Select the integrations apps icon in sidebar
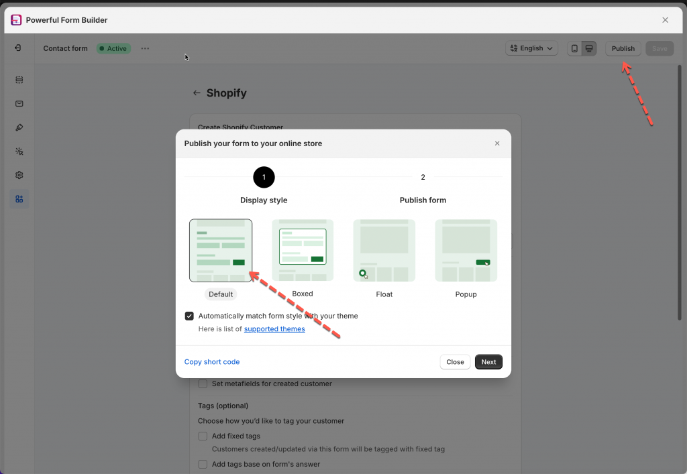Screen dimensions: 687x474 click(19, 199)
